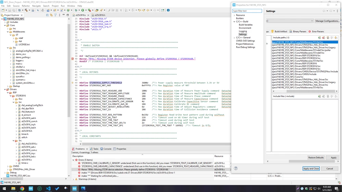
Task: Select CMSIS-SVD Settings in Properties tree
Action: (x=245, y=41)
